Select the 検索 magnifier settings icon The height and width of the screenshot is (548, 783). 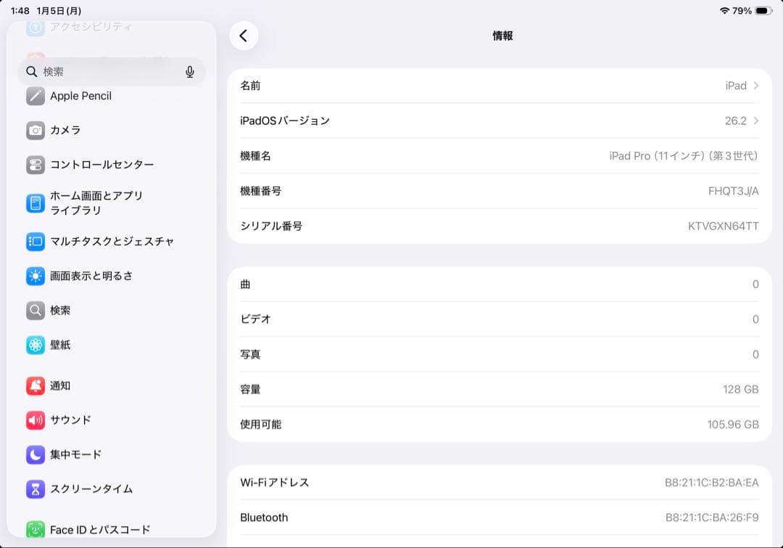[x=35, y=310]
